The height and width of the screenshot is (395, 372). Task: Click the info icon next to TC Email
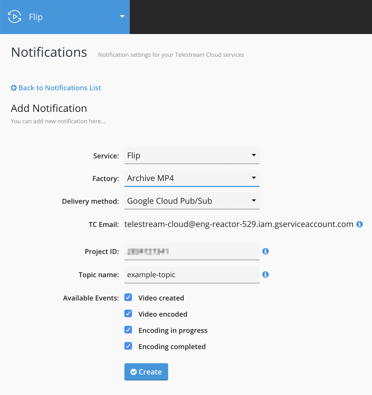[360, 224]
